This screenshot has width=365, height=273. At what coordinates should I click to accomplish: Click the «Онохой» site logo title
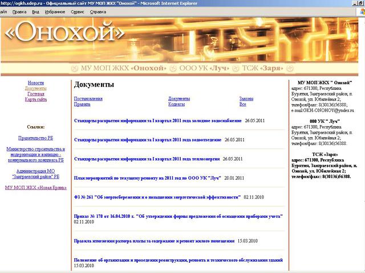[x=64, y=32]
